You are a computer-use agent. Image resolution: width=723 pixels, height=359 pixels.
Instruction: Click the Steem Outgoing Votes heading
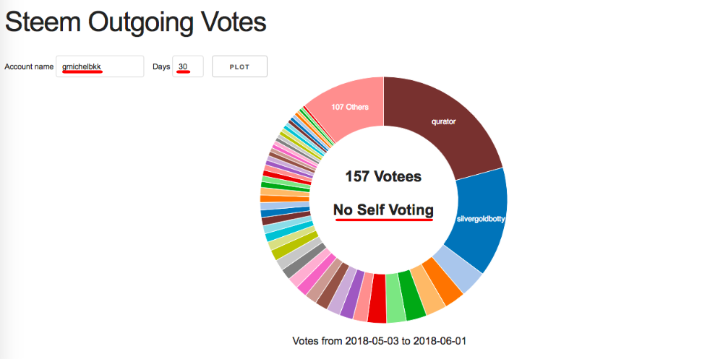click(136, 22)
